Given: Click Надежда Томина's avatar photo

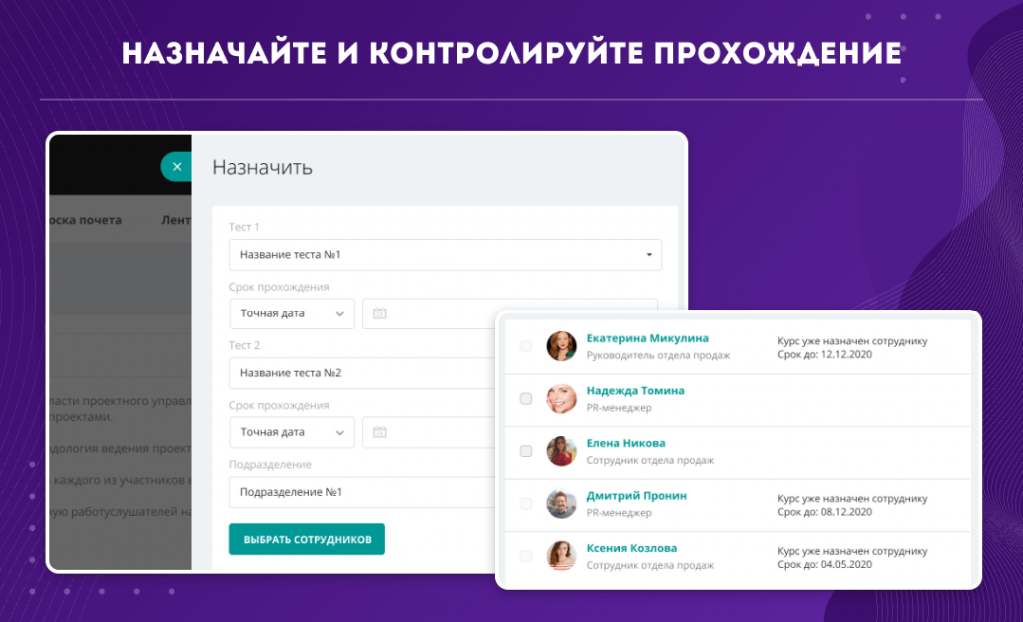Looking at the screenshot, I should coord(562,399).
